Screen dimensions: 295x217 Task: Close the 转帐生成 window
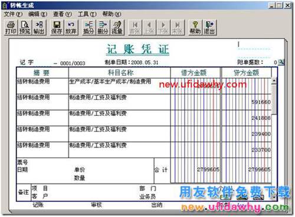(x=288, y=5)
